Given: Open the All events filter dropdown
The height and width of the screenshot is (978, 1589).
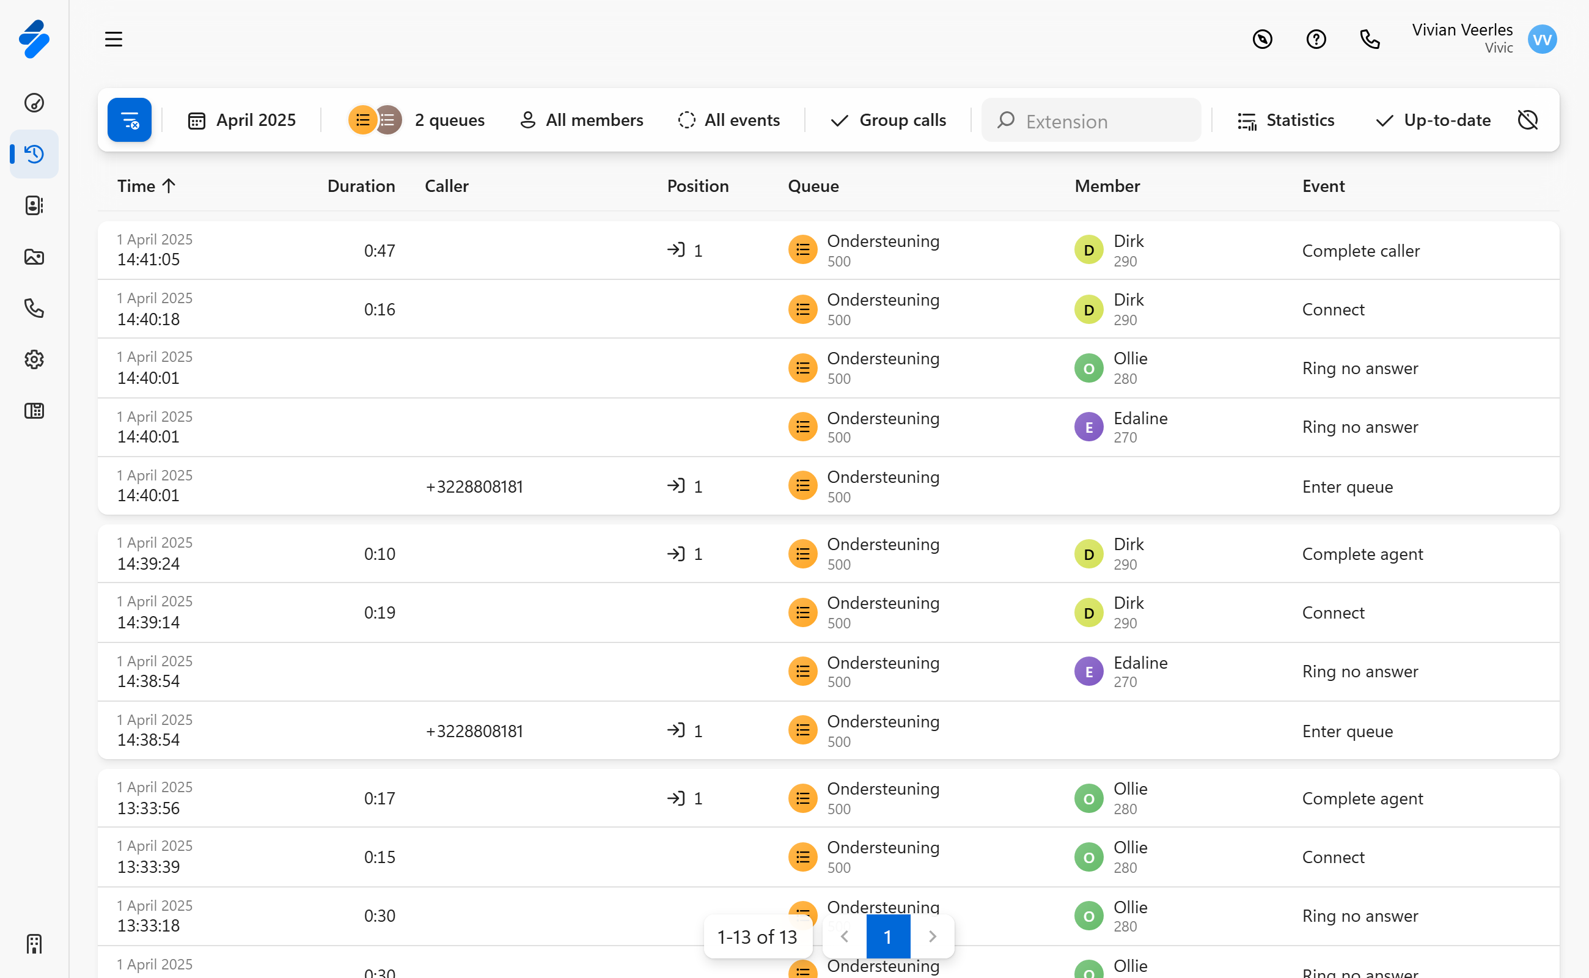Looking at the screenshot, I should click(729, 120).
